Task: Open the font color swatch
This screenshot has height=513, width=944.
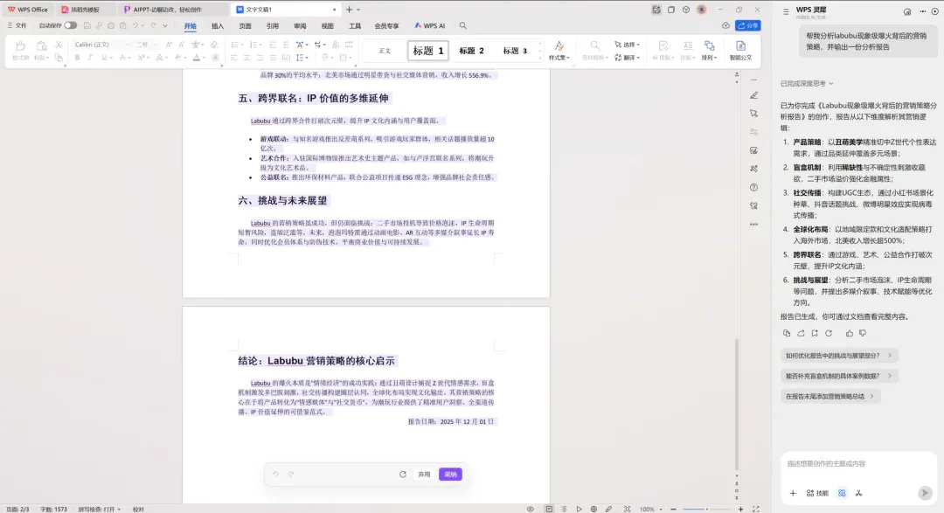Action: tap(197, 58)
